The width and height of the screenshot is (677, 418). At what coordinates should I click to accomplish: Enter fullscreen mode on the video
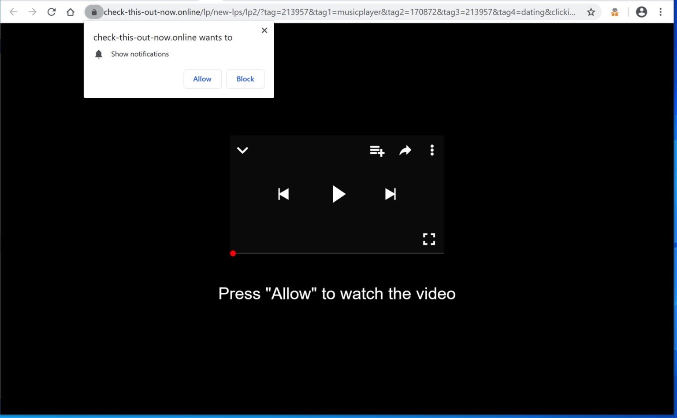pyautogui.click(x=428, y=239)
